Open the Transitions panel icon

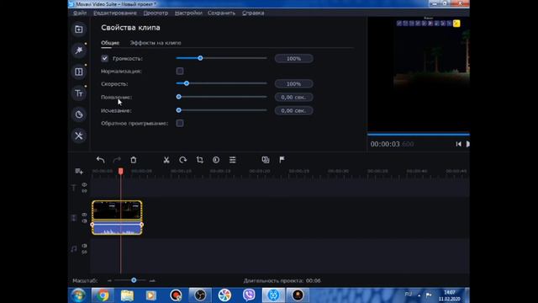(78, 72)
